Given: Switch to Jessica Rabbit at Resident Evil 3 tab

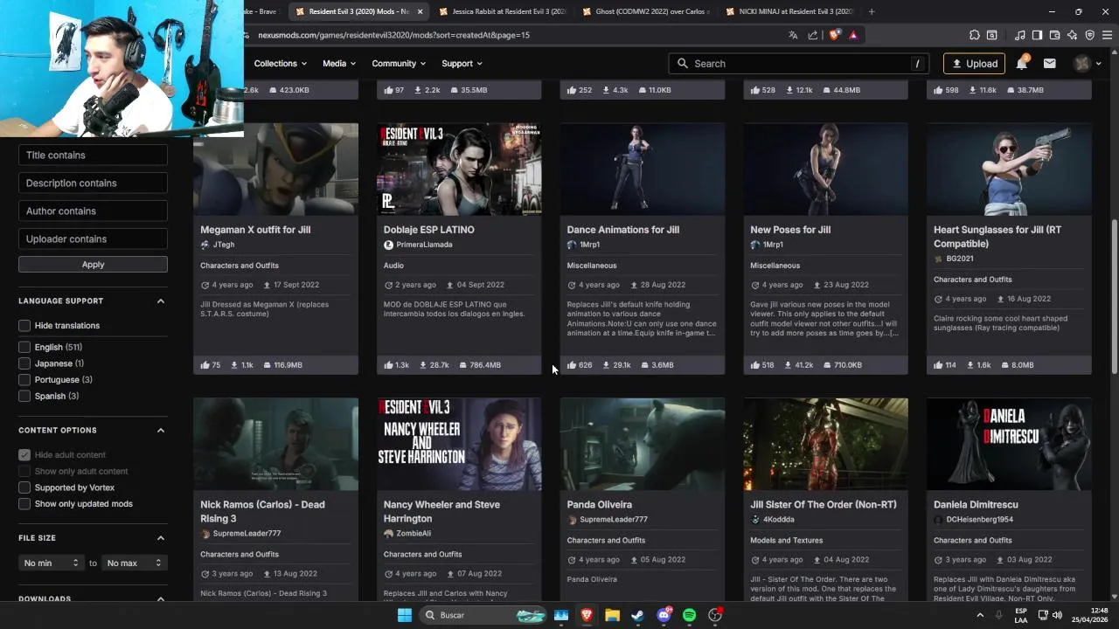Looking at the screenshot, I should [504, 11].
